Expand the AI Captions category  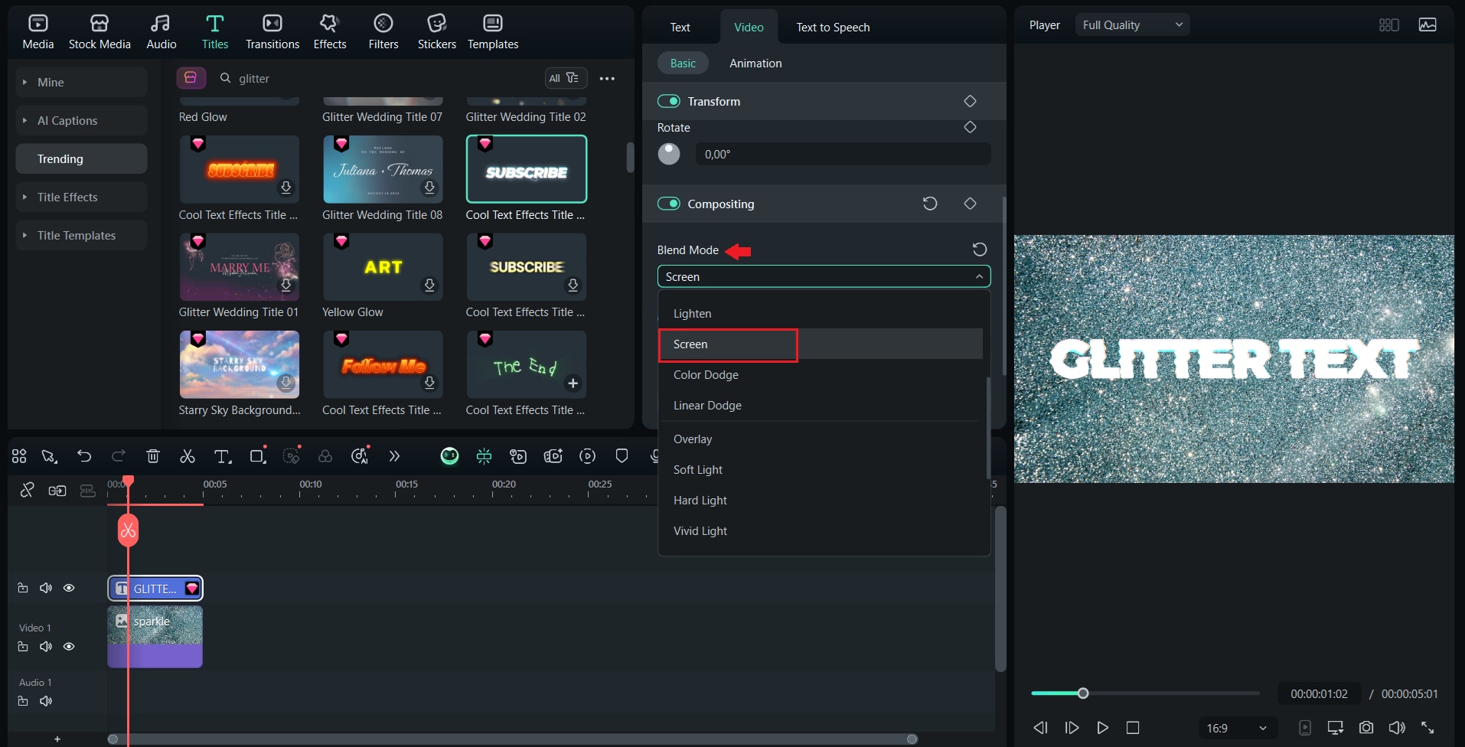coord(81,120)
